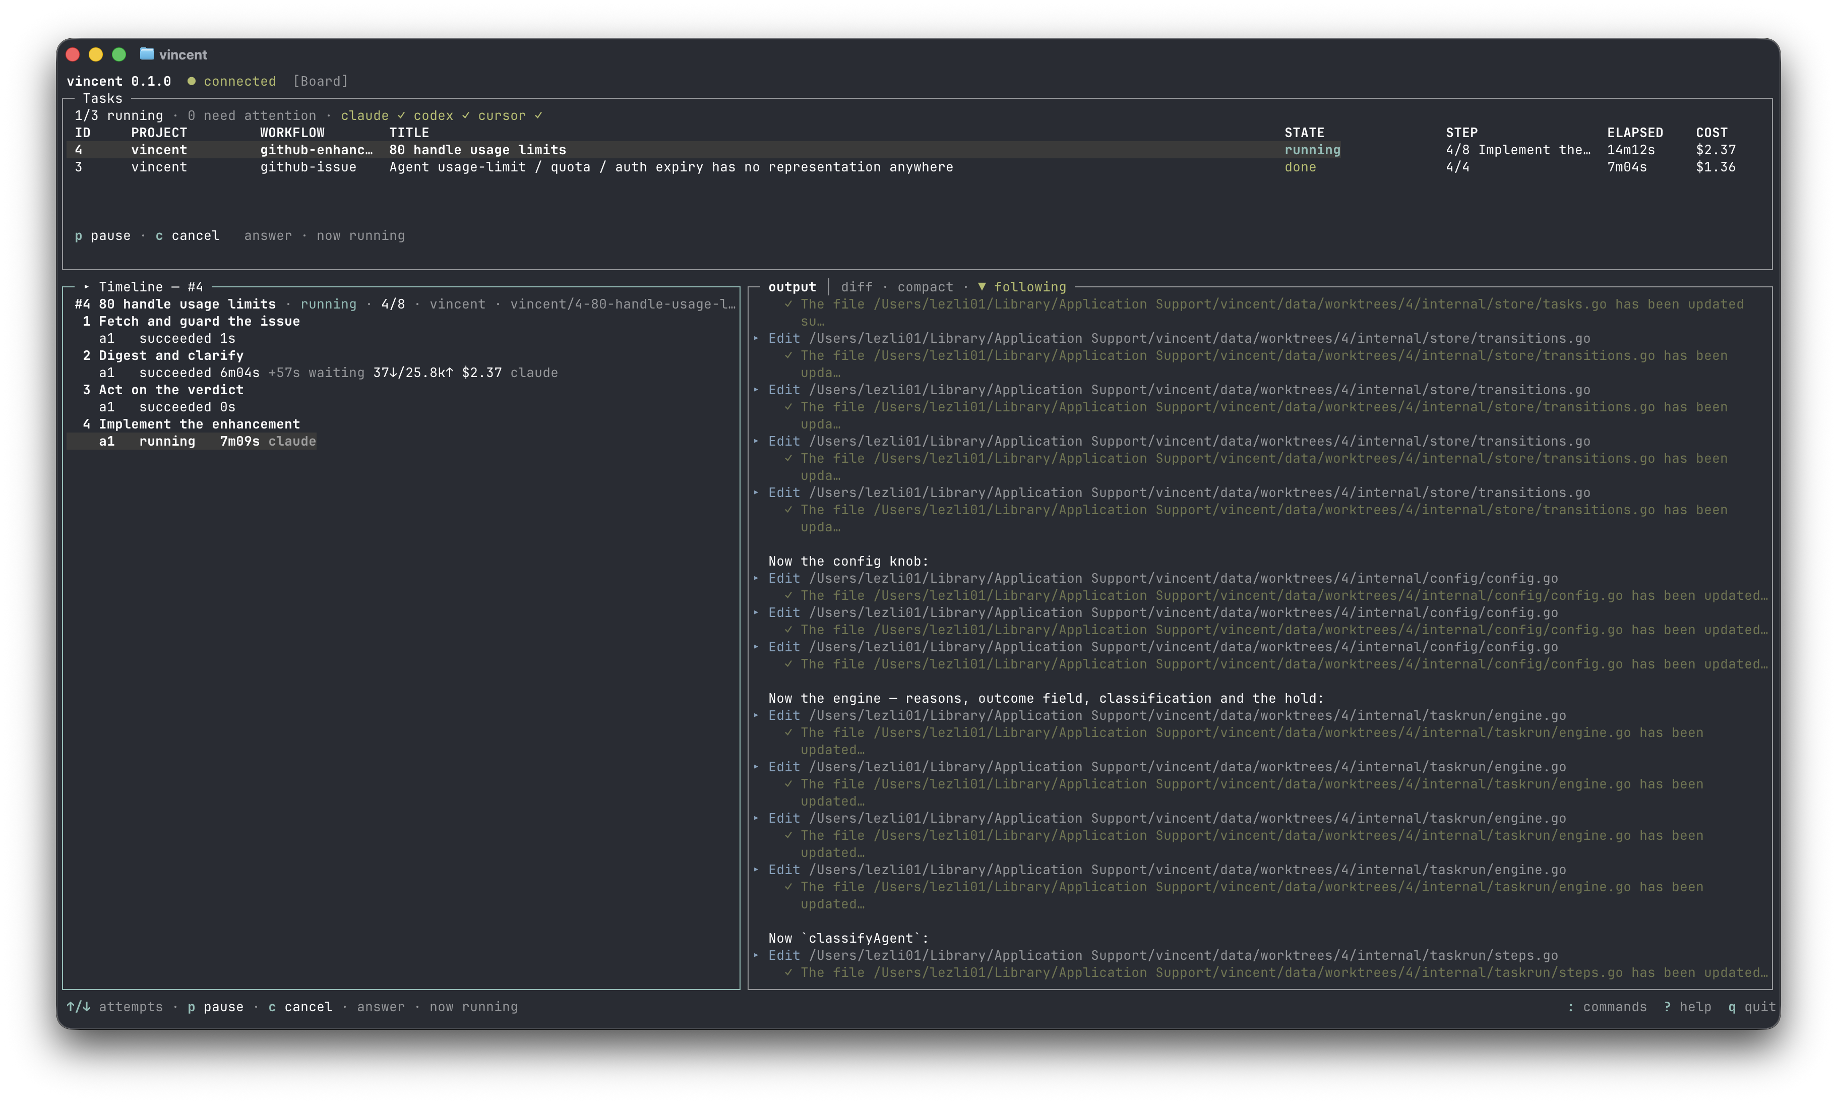This screenshot has height=1104, width=1837.
Task: Click the done state of task 3
Action: click(x=1300, y=167)
